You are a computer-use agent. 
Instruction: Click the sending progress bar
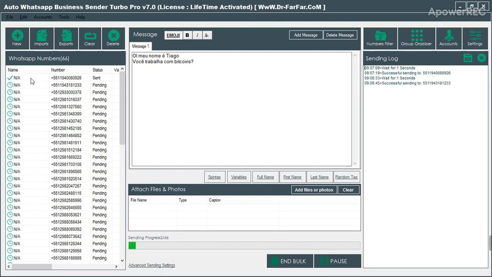244,245
